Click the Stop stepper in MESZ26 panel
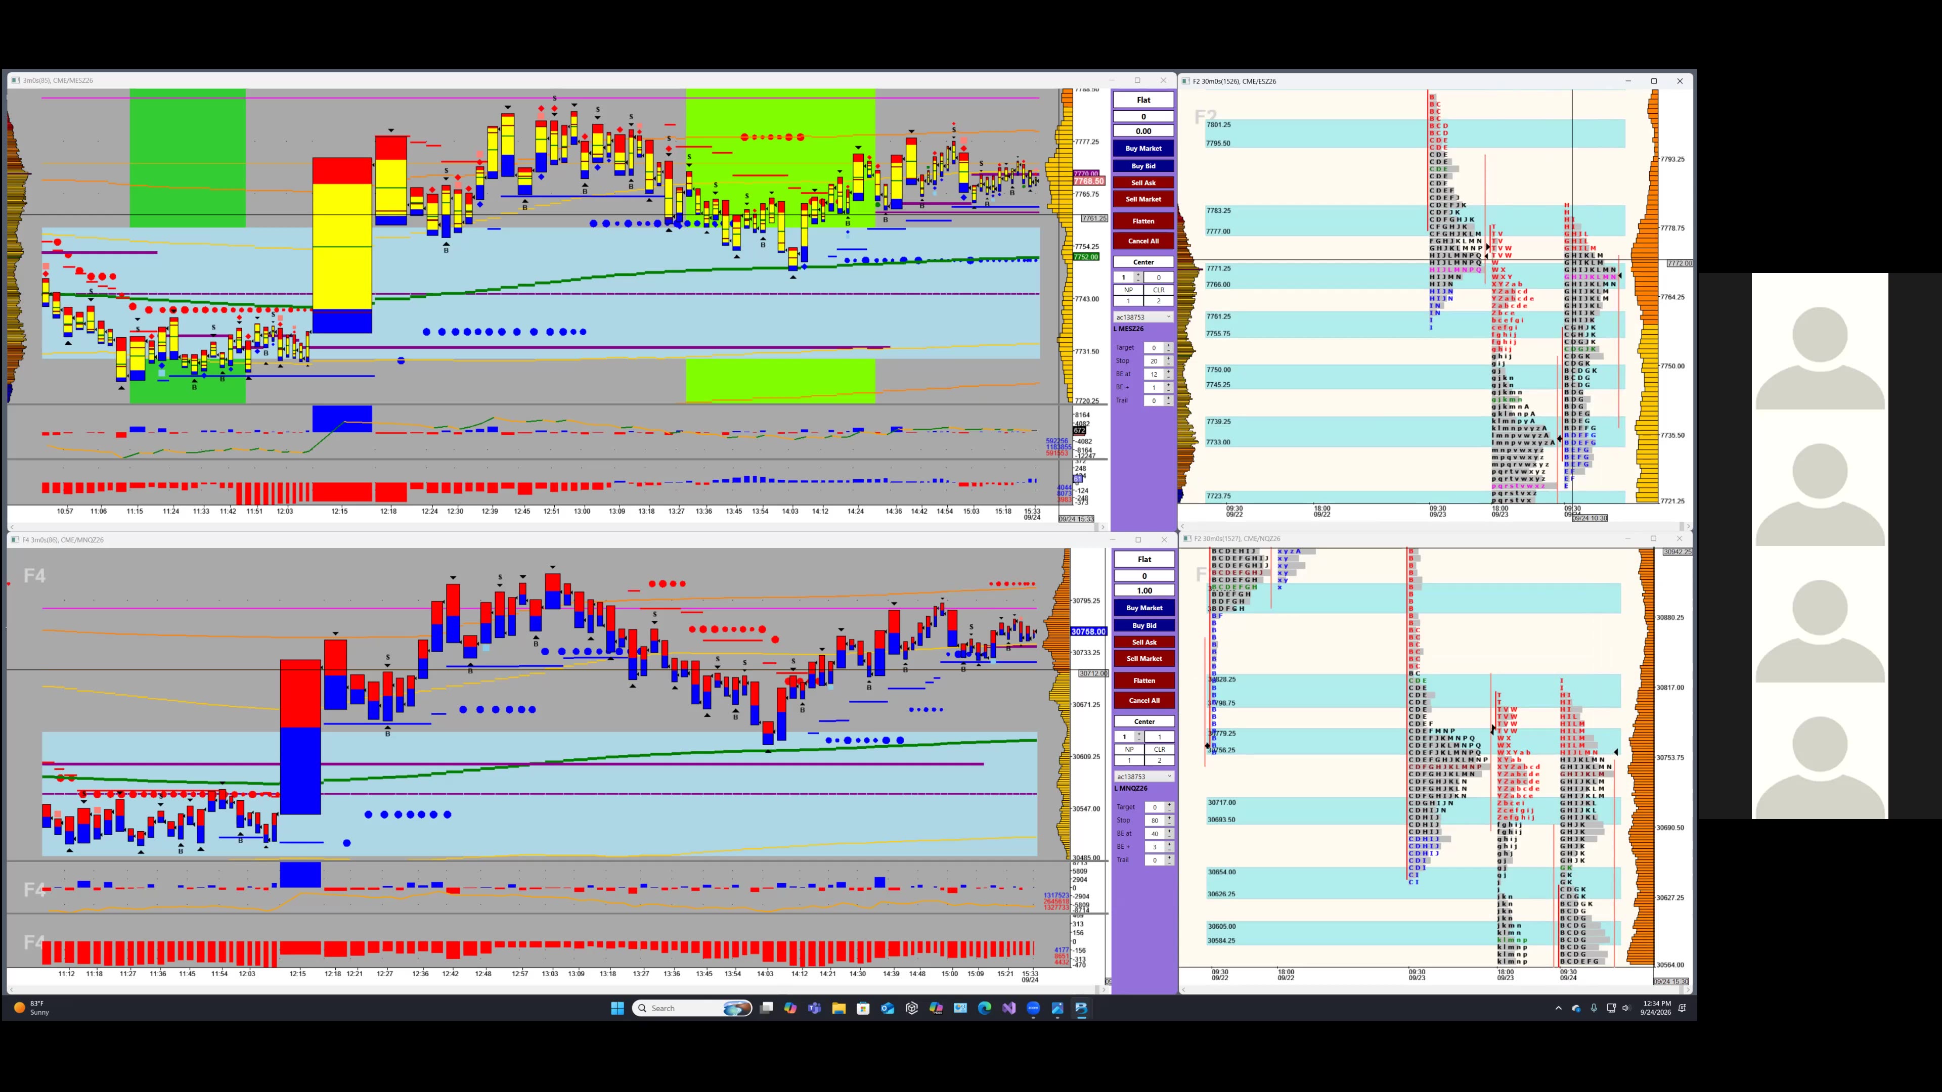 [1169, 361]
